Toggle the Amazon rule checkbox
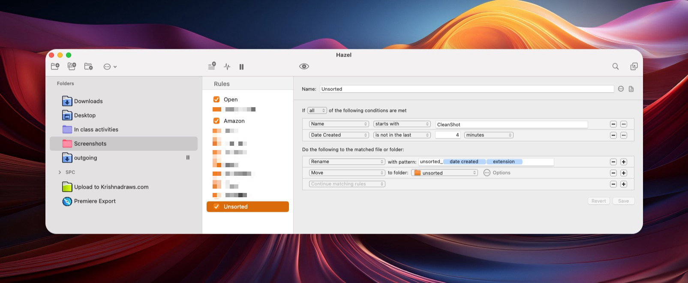This screenshot has width=688, height=283. point(216,121)
